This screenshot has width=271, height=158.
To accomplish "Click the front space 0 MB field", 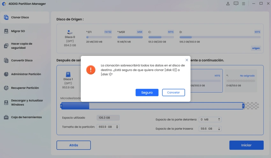I will coord(210,119).
